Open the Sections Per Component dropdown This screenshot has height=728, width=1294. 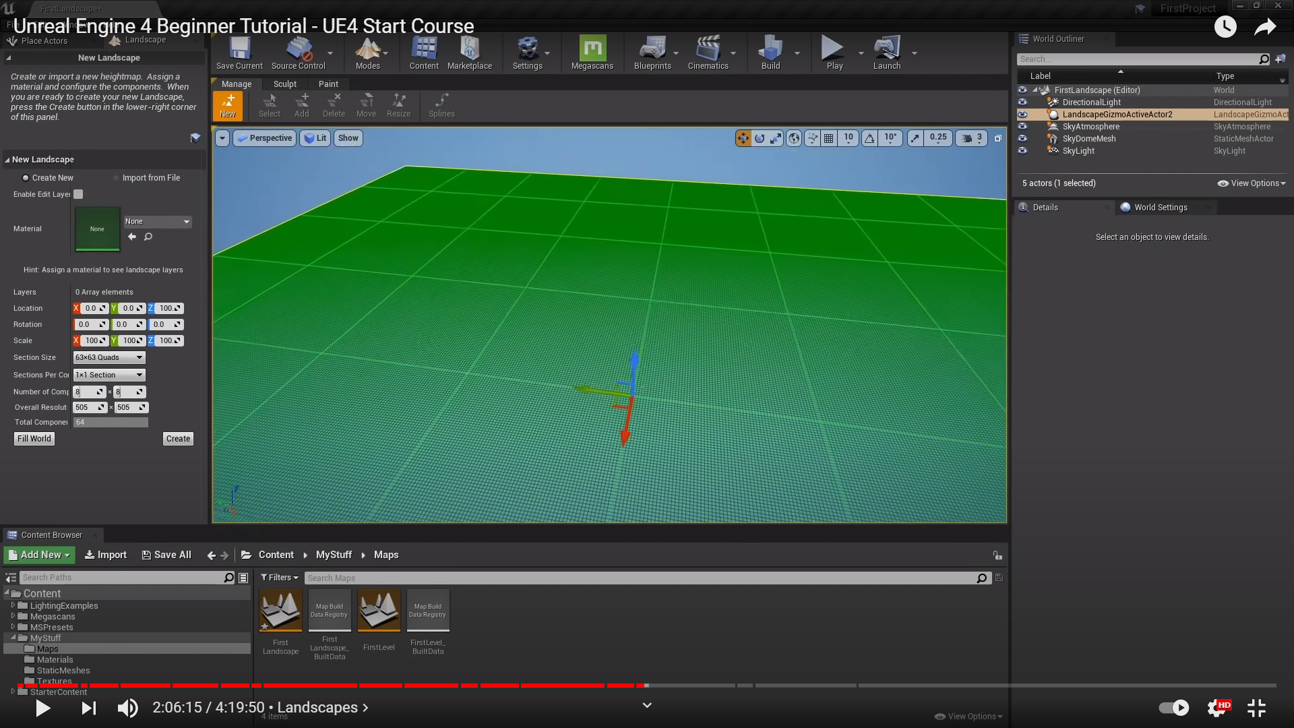point(109,375)
